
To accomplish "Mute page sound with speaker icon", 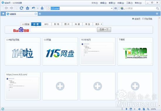I will coord(139,109).
